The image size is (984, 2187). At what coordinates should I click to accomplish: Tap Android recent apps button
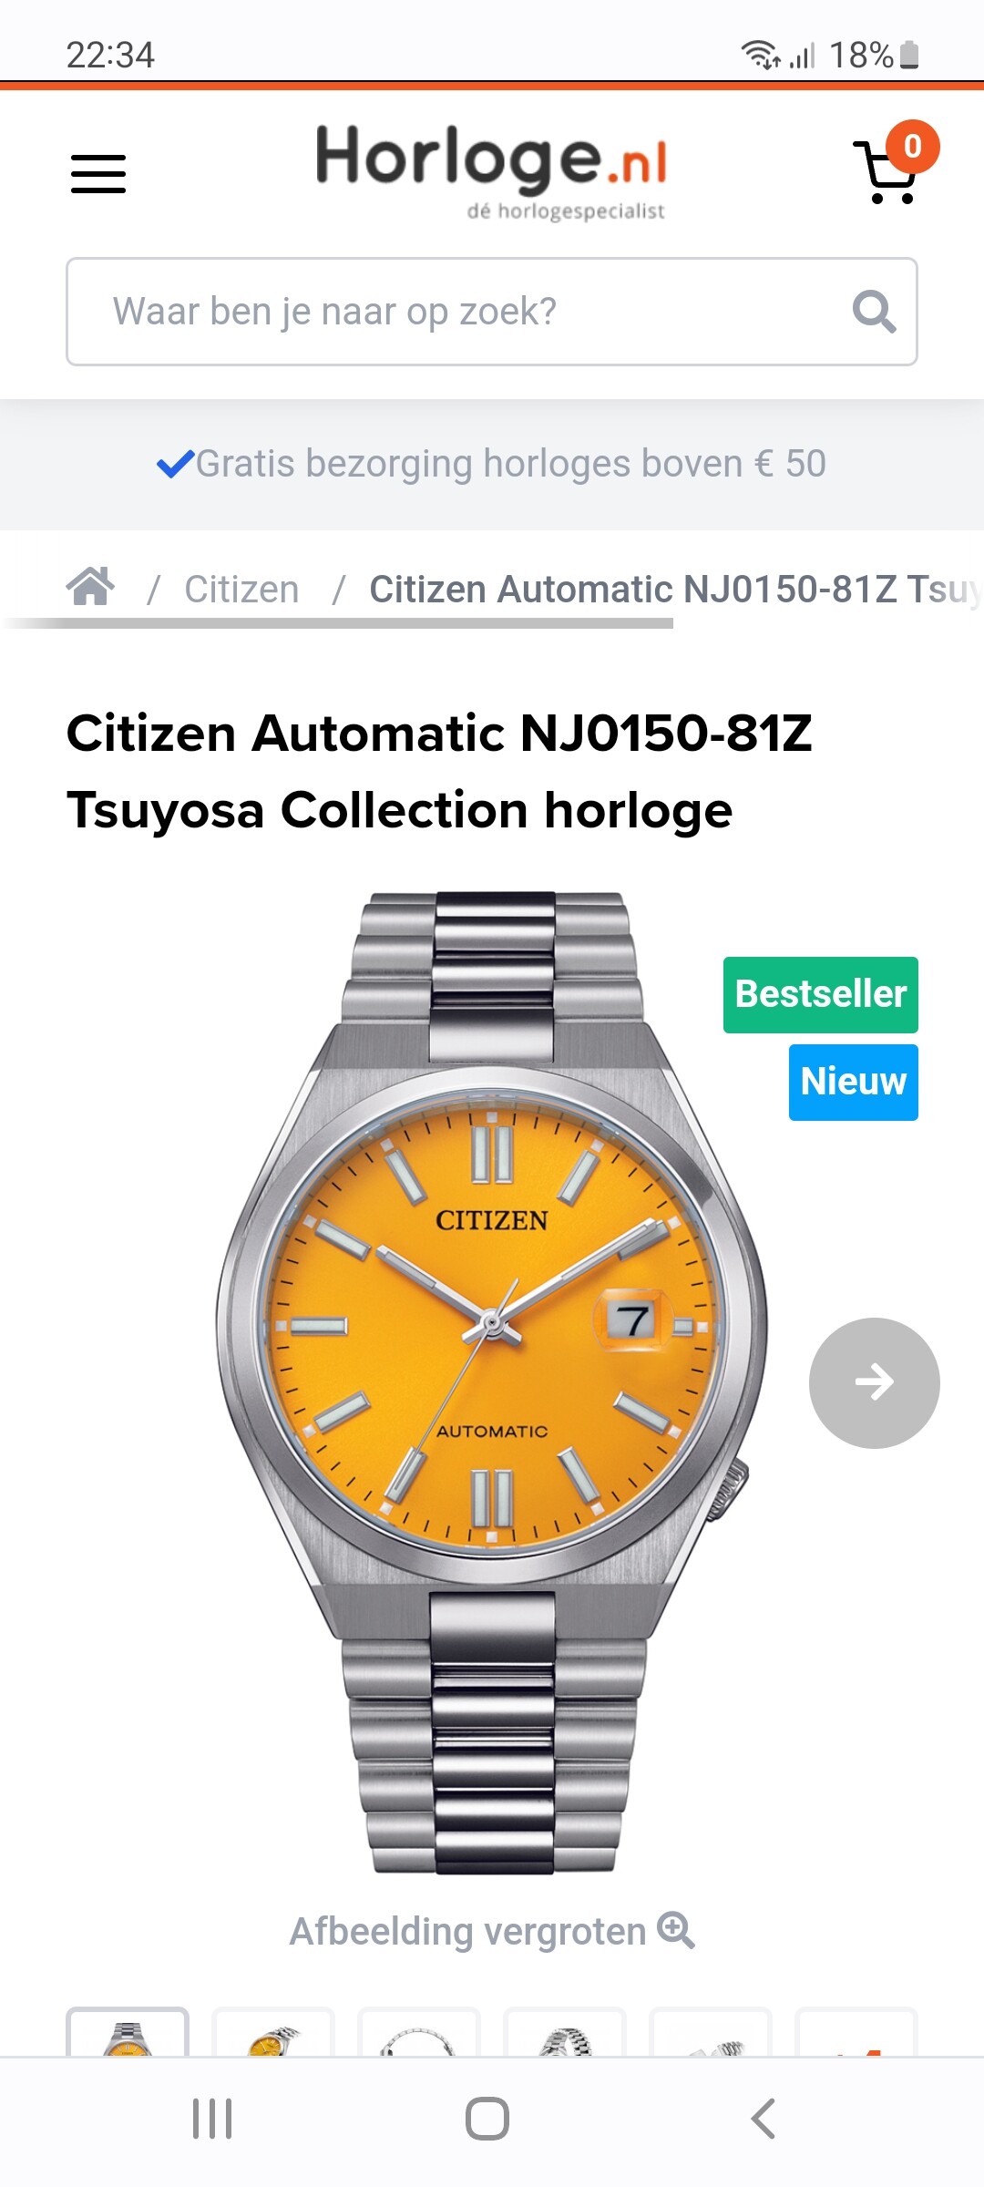point(212,2119)
